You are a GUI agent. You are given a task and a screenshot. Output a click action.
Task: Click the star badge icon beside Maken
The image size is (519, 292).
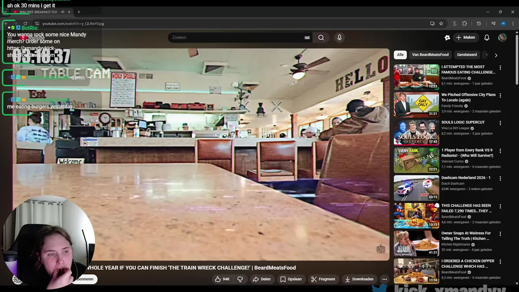[447, 37]
